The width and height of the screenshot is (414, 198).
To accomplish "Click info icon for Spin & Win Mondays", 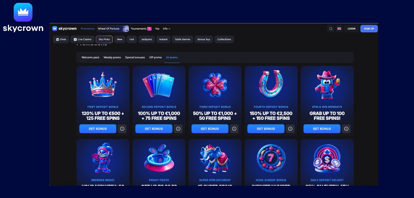I will coord(346,129).
